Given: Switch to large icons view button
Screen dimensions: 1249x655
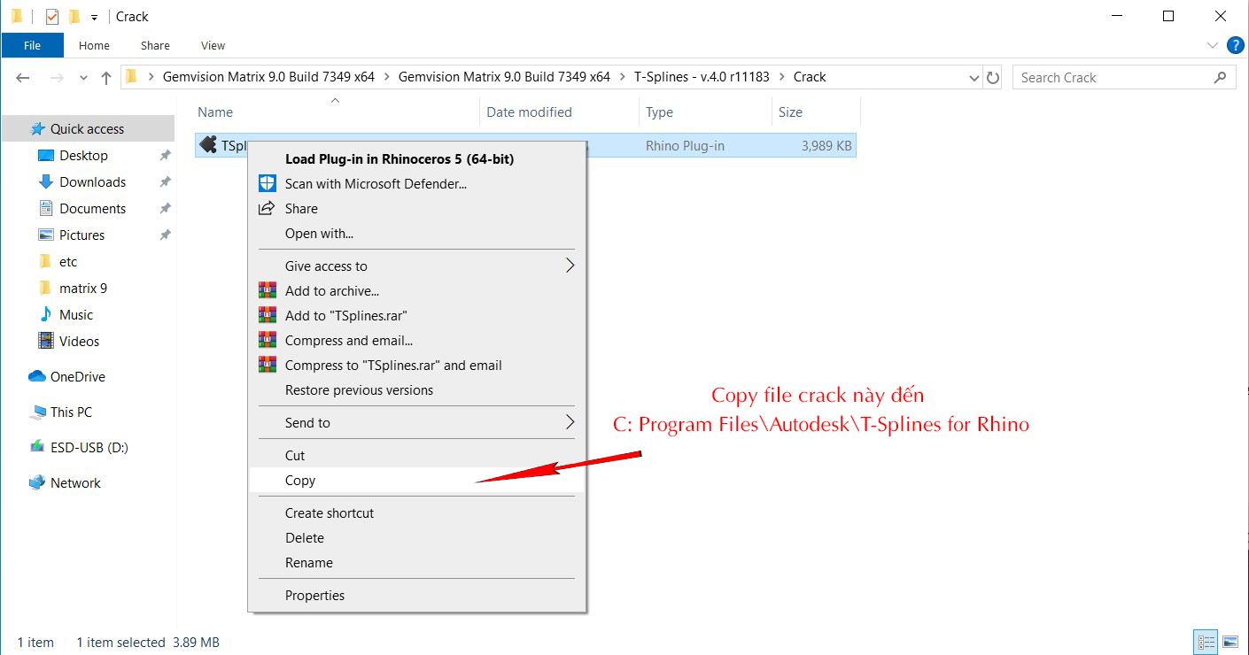Looking at the screenshot, I should [1230, 642].
